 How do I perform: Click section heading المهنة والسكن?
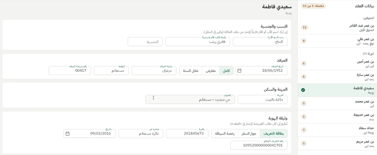point(276,89)
